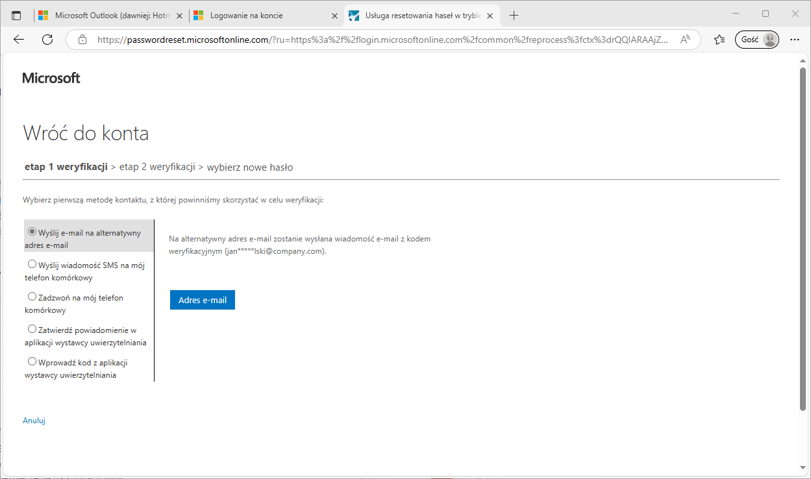The width and height of the screenshot is (811, 479).
Task: Select Zatwierdź powiadomienie w aplikacji radio
Action: [x=32, y=329]
